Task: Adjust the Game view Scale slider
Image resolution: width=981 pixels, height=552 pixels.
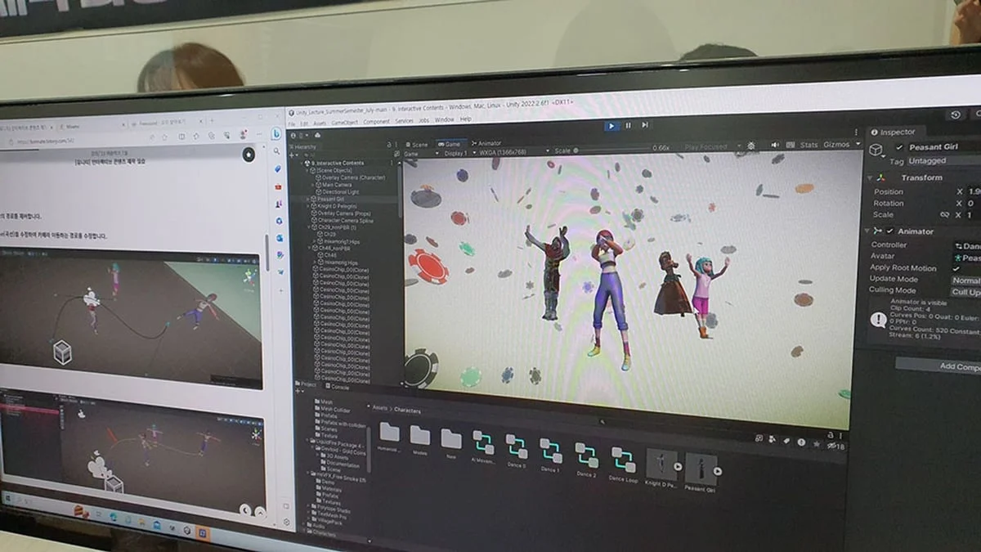Action: click(613, 149)
